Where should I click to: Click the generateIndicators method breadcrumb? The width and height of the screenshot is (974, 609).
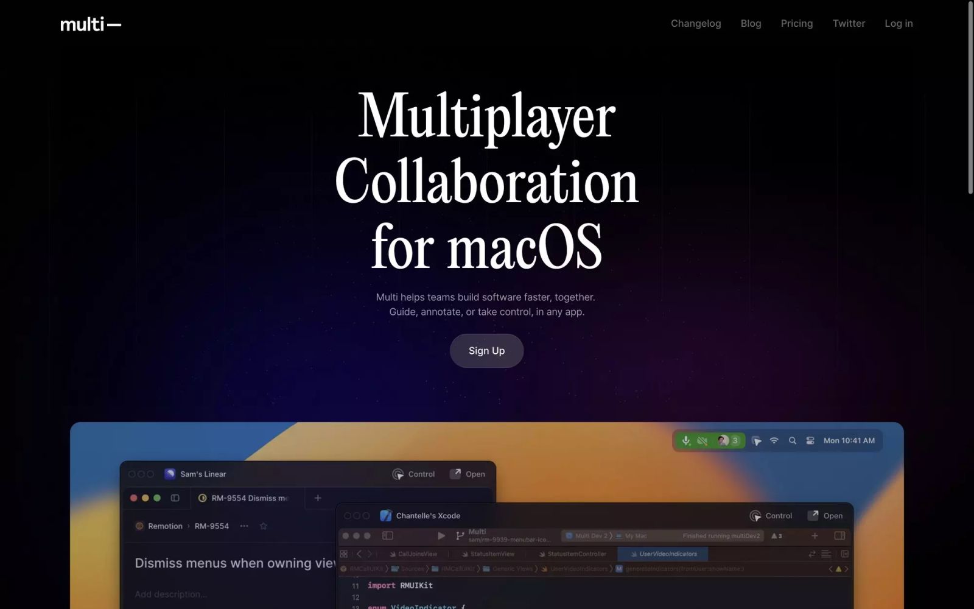[x=680, y=568]
